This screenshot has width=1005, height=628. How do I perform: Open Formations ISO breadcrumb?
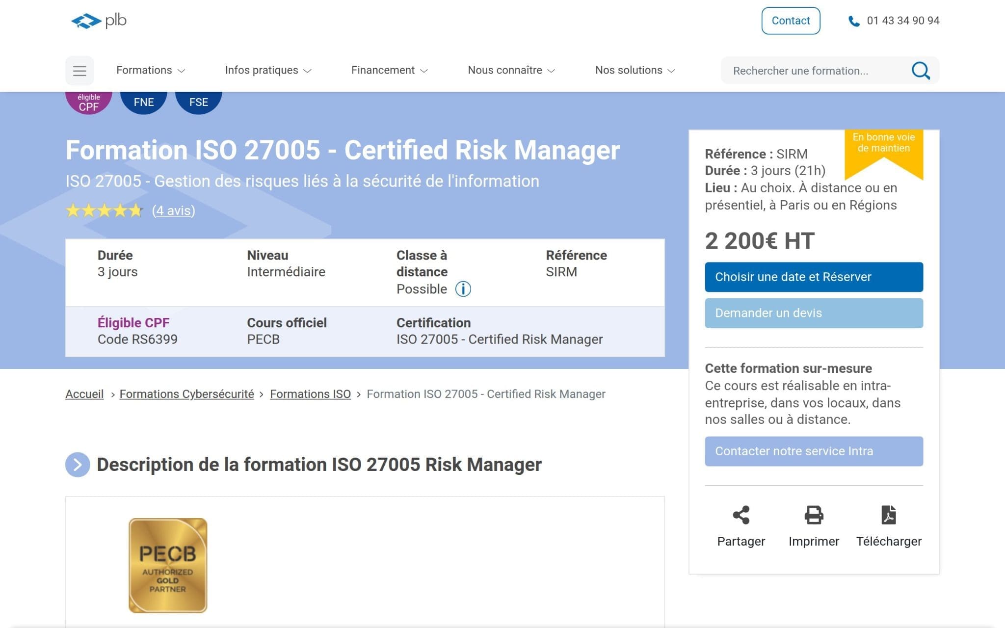[x=310, y=394]
